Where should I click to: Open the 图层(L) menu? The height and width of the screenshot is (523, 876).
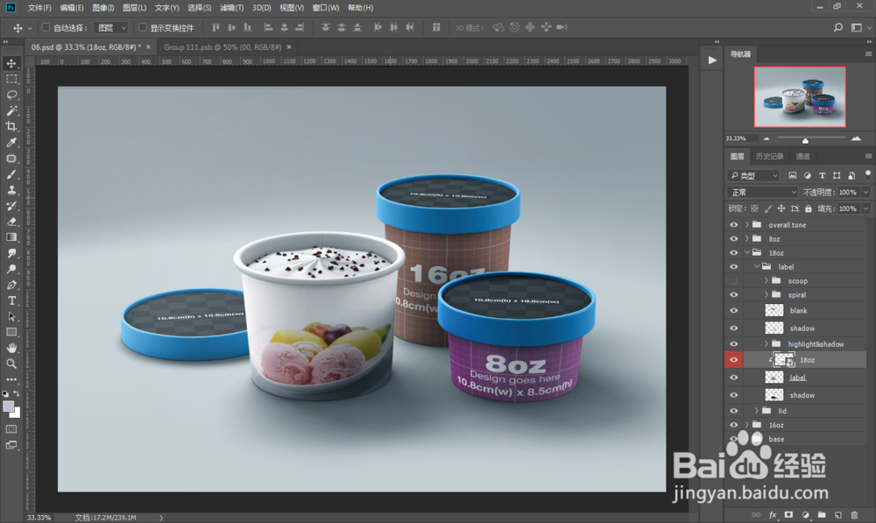135,8
